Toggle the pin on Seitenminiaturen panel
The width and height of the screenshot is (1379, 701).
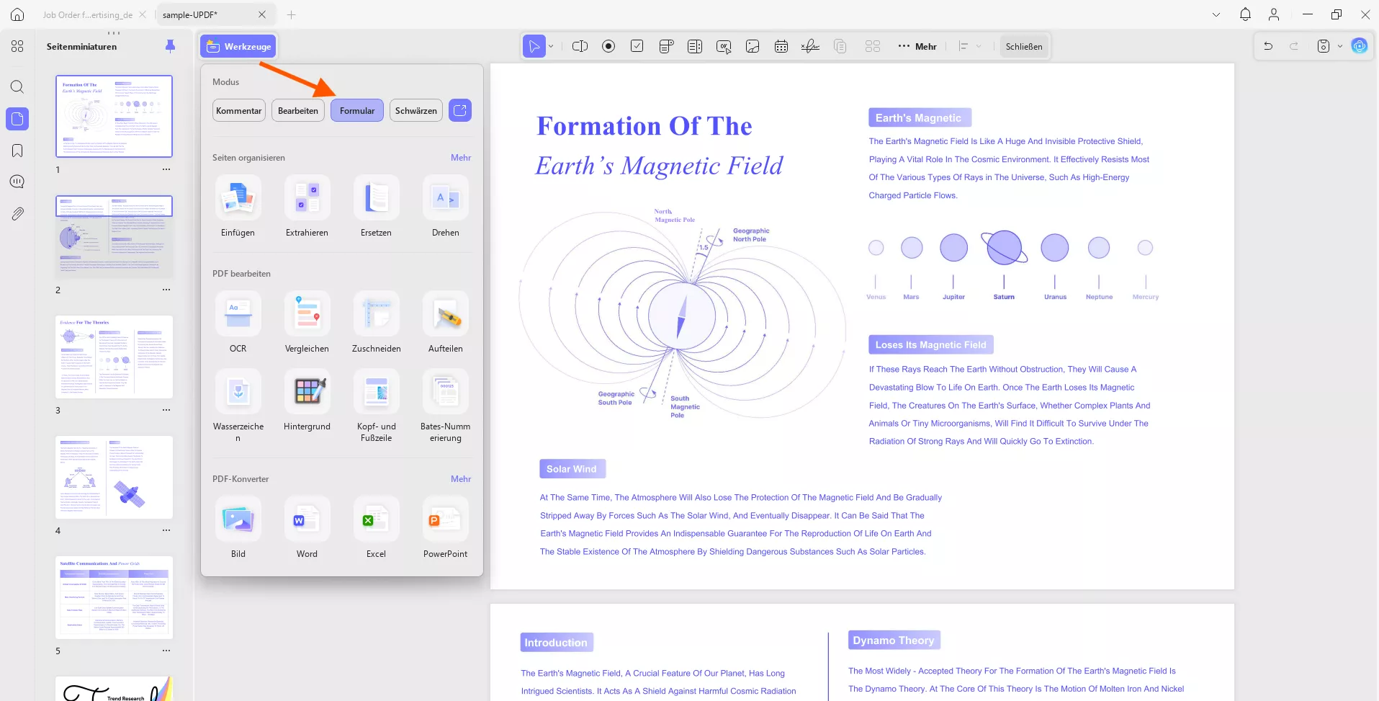pyautogui.click(x=170, y=46)
